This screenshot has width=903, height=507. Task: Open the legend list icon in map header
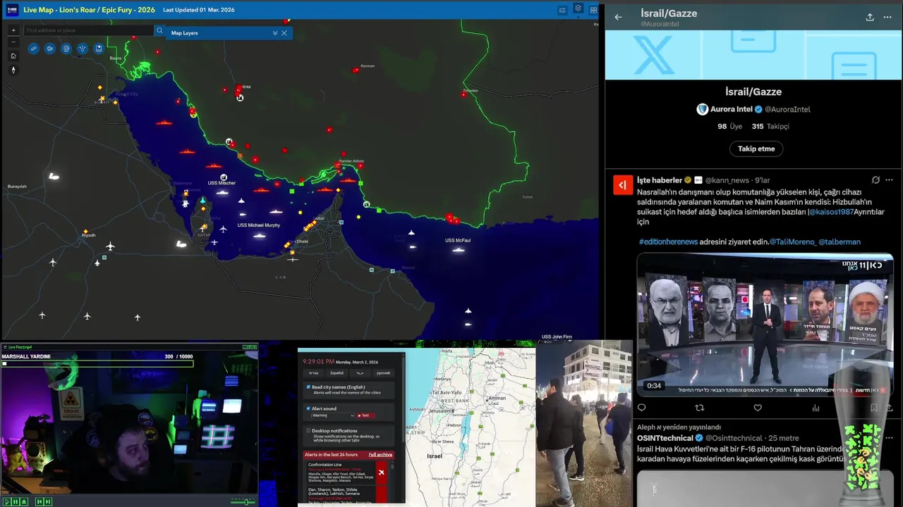[x=562, y=10]
